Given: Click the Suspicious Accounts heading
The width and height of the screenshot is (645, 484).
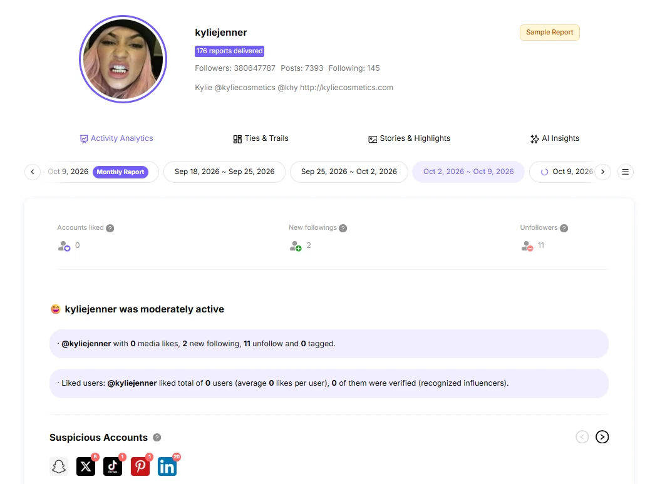Looking at the screenshot, I should (98, 438).
